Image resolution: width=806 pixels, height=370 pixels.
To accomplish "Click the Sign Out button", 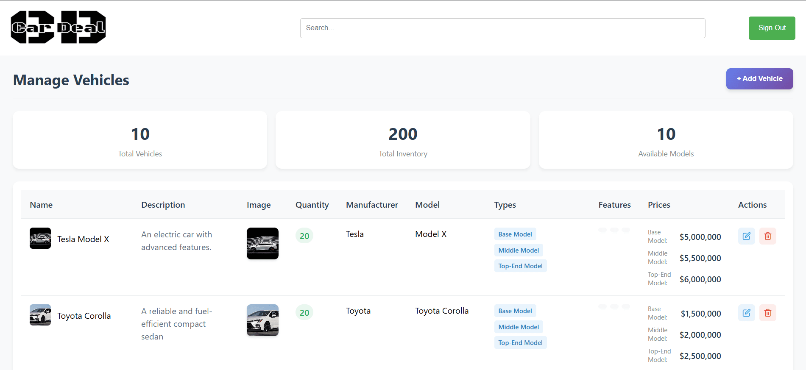I will click(772, 28).
